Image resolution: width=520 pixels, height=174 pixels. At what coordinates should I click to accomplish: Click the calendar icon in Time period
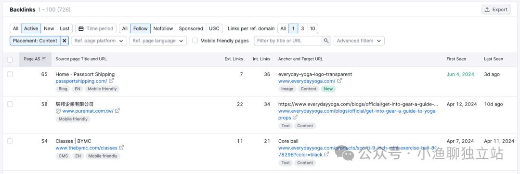(x=81, y=28)
